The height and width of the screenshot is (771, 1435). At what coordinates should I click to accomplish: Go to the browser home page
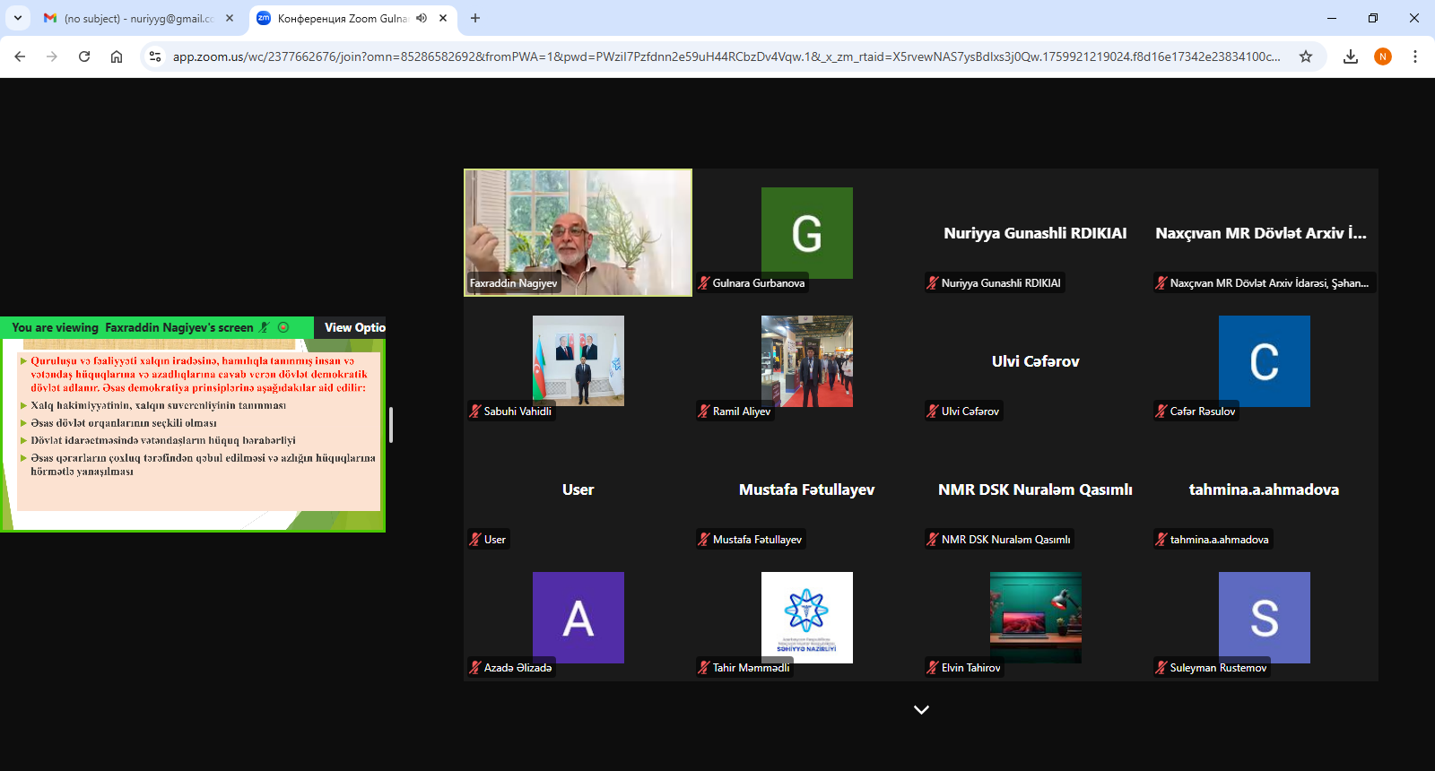pyautogui.click(x=117, y=56)
